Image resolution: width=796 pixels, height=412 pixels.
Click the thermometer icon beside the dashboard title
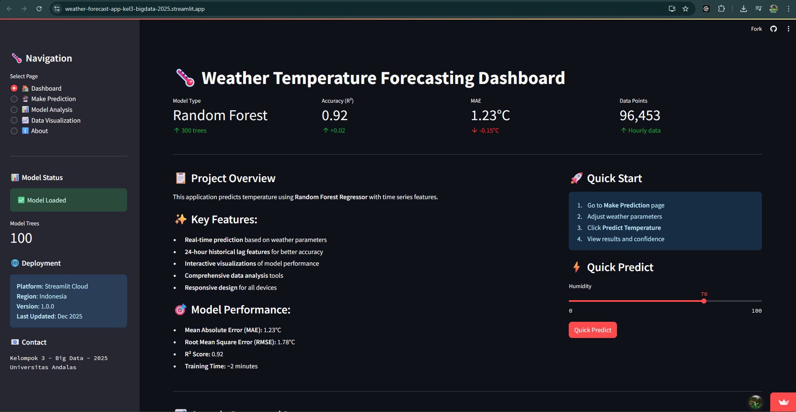click(x=185, y=78)
